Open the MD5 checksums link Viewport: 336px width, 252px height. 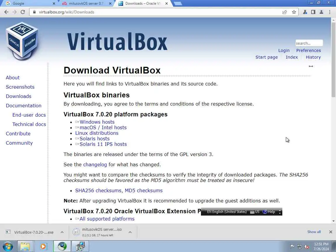coord(143,190)
